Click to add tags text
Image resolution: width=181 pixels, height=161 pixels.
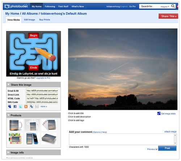coord(76,120)
